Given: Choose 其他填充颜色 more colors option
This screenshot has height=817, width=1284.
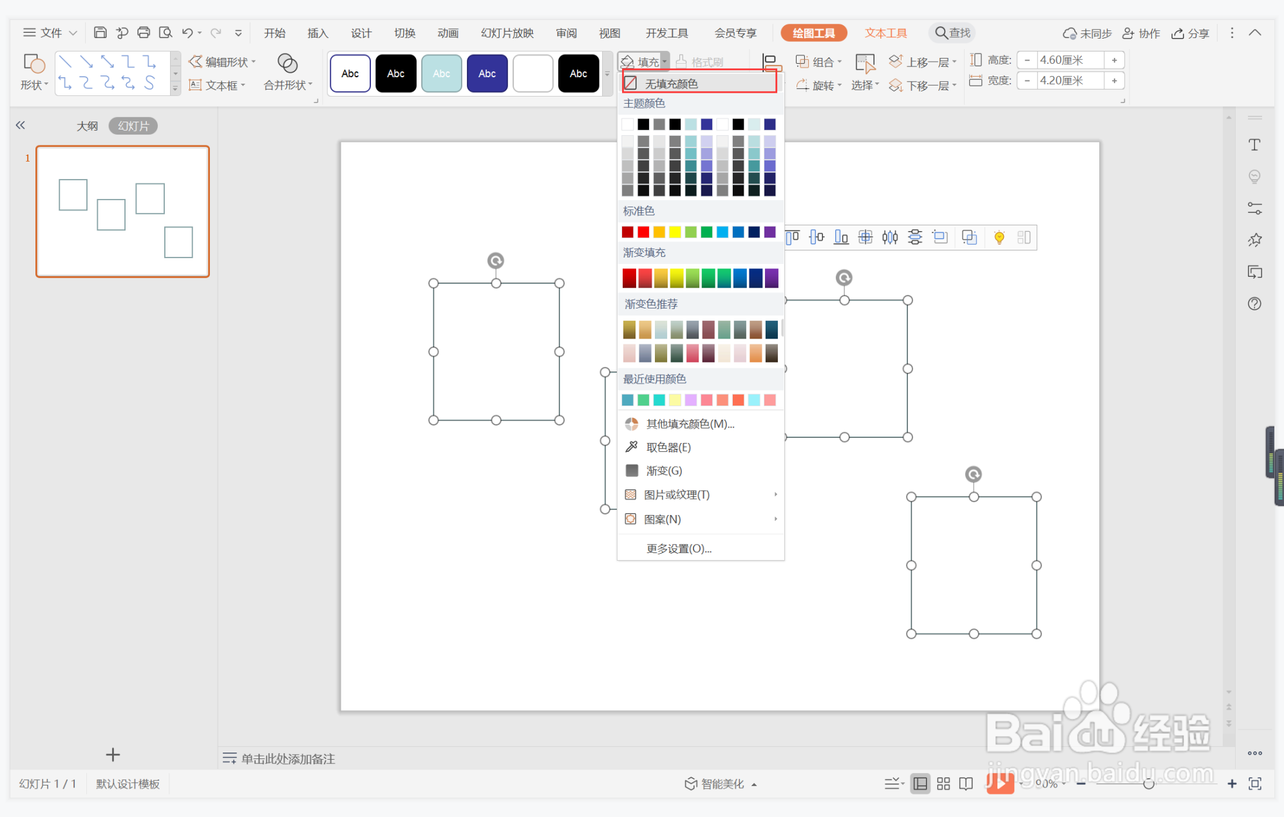Looking at the screenshot, I should click(701, 424).
